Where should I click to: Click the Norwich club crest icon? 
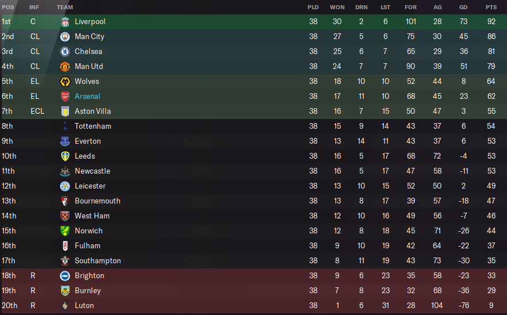click(x=65, y=231)
